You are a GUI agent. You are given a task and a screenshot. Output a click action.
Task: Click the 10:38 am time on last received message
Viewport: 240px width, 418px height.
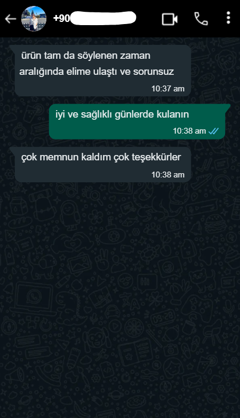click(x=168, y=175)
